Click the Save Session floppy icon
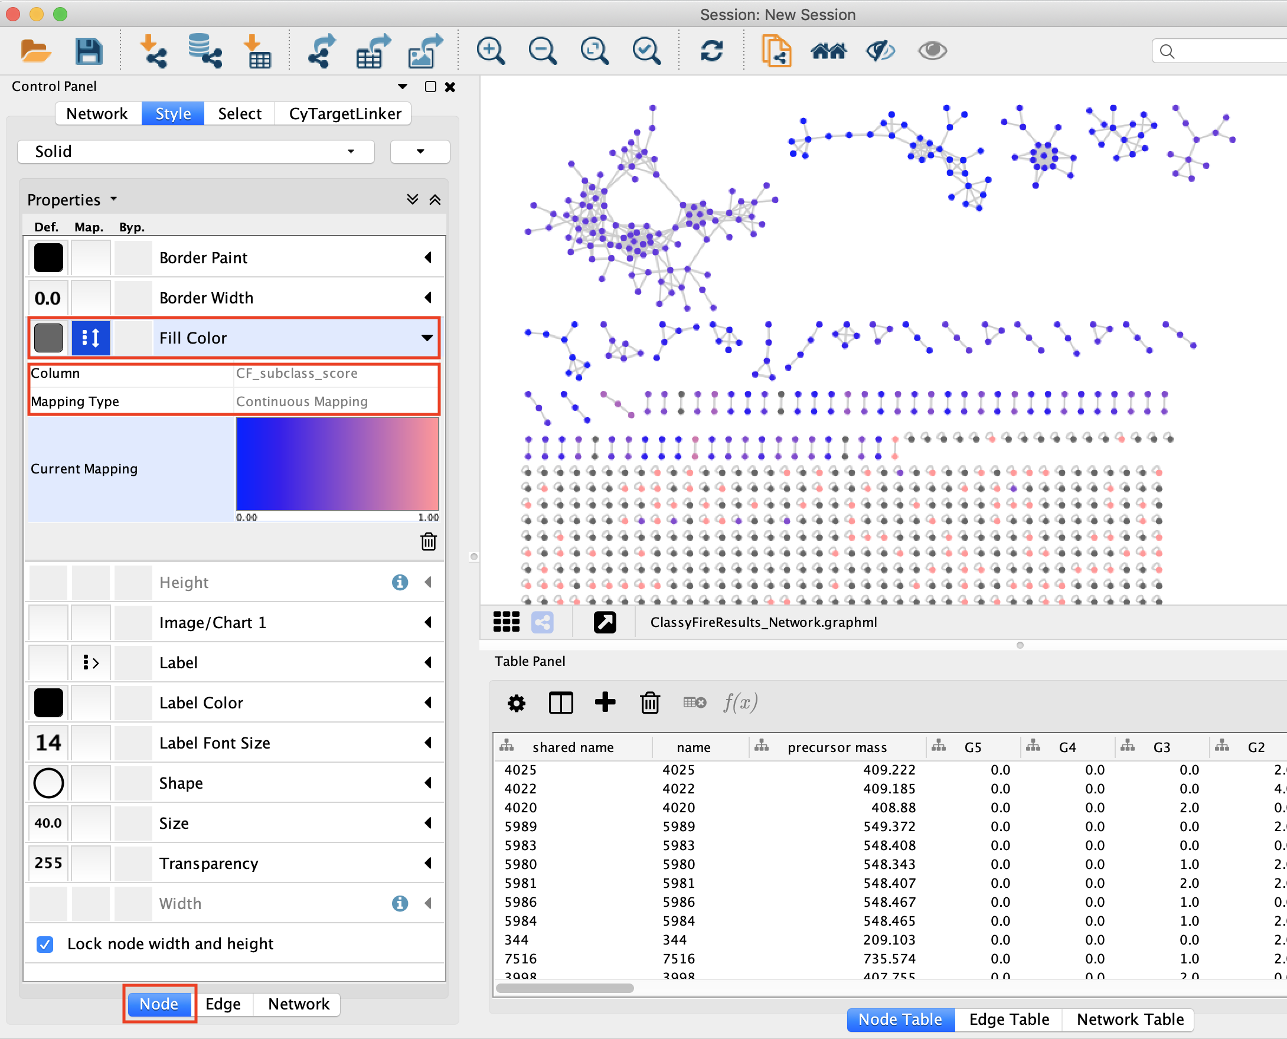Image resolution: width=1287 pixels, height=1039 pixels. point(89,51)
